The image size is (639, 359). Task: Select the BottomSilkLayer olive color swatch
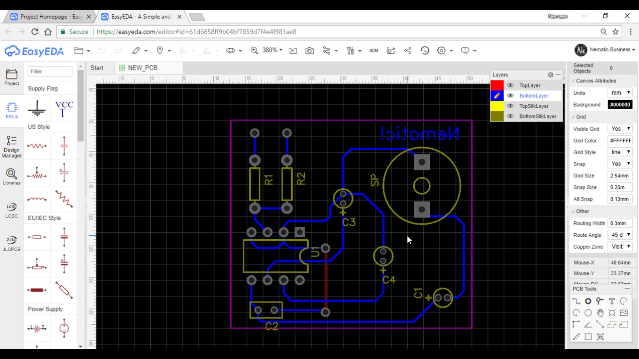point(497,116)
